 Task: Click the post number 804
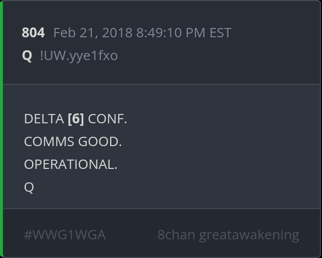coord(33,33)
